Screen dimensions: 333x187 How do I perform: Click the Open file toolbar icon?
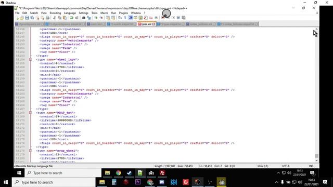[x=22, y=18]
